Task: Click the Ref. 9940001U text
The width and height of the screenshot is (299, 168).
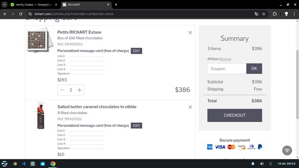Action: [70, 44]
